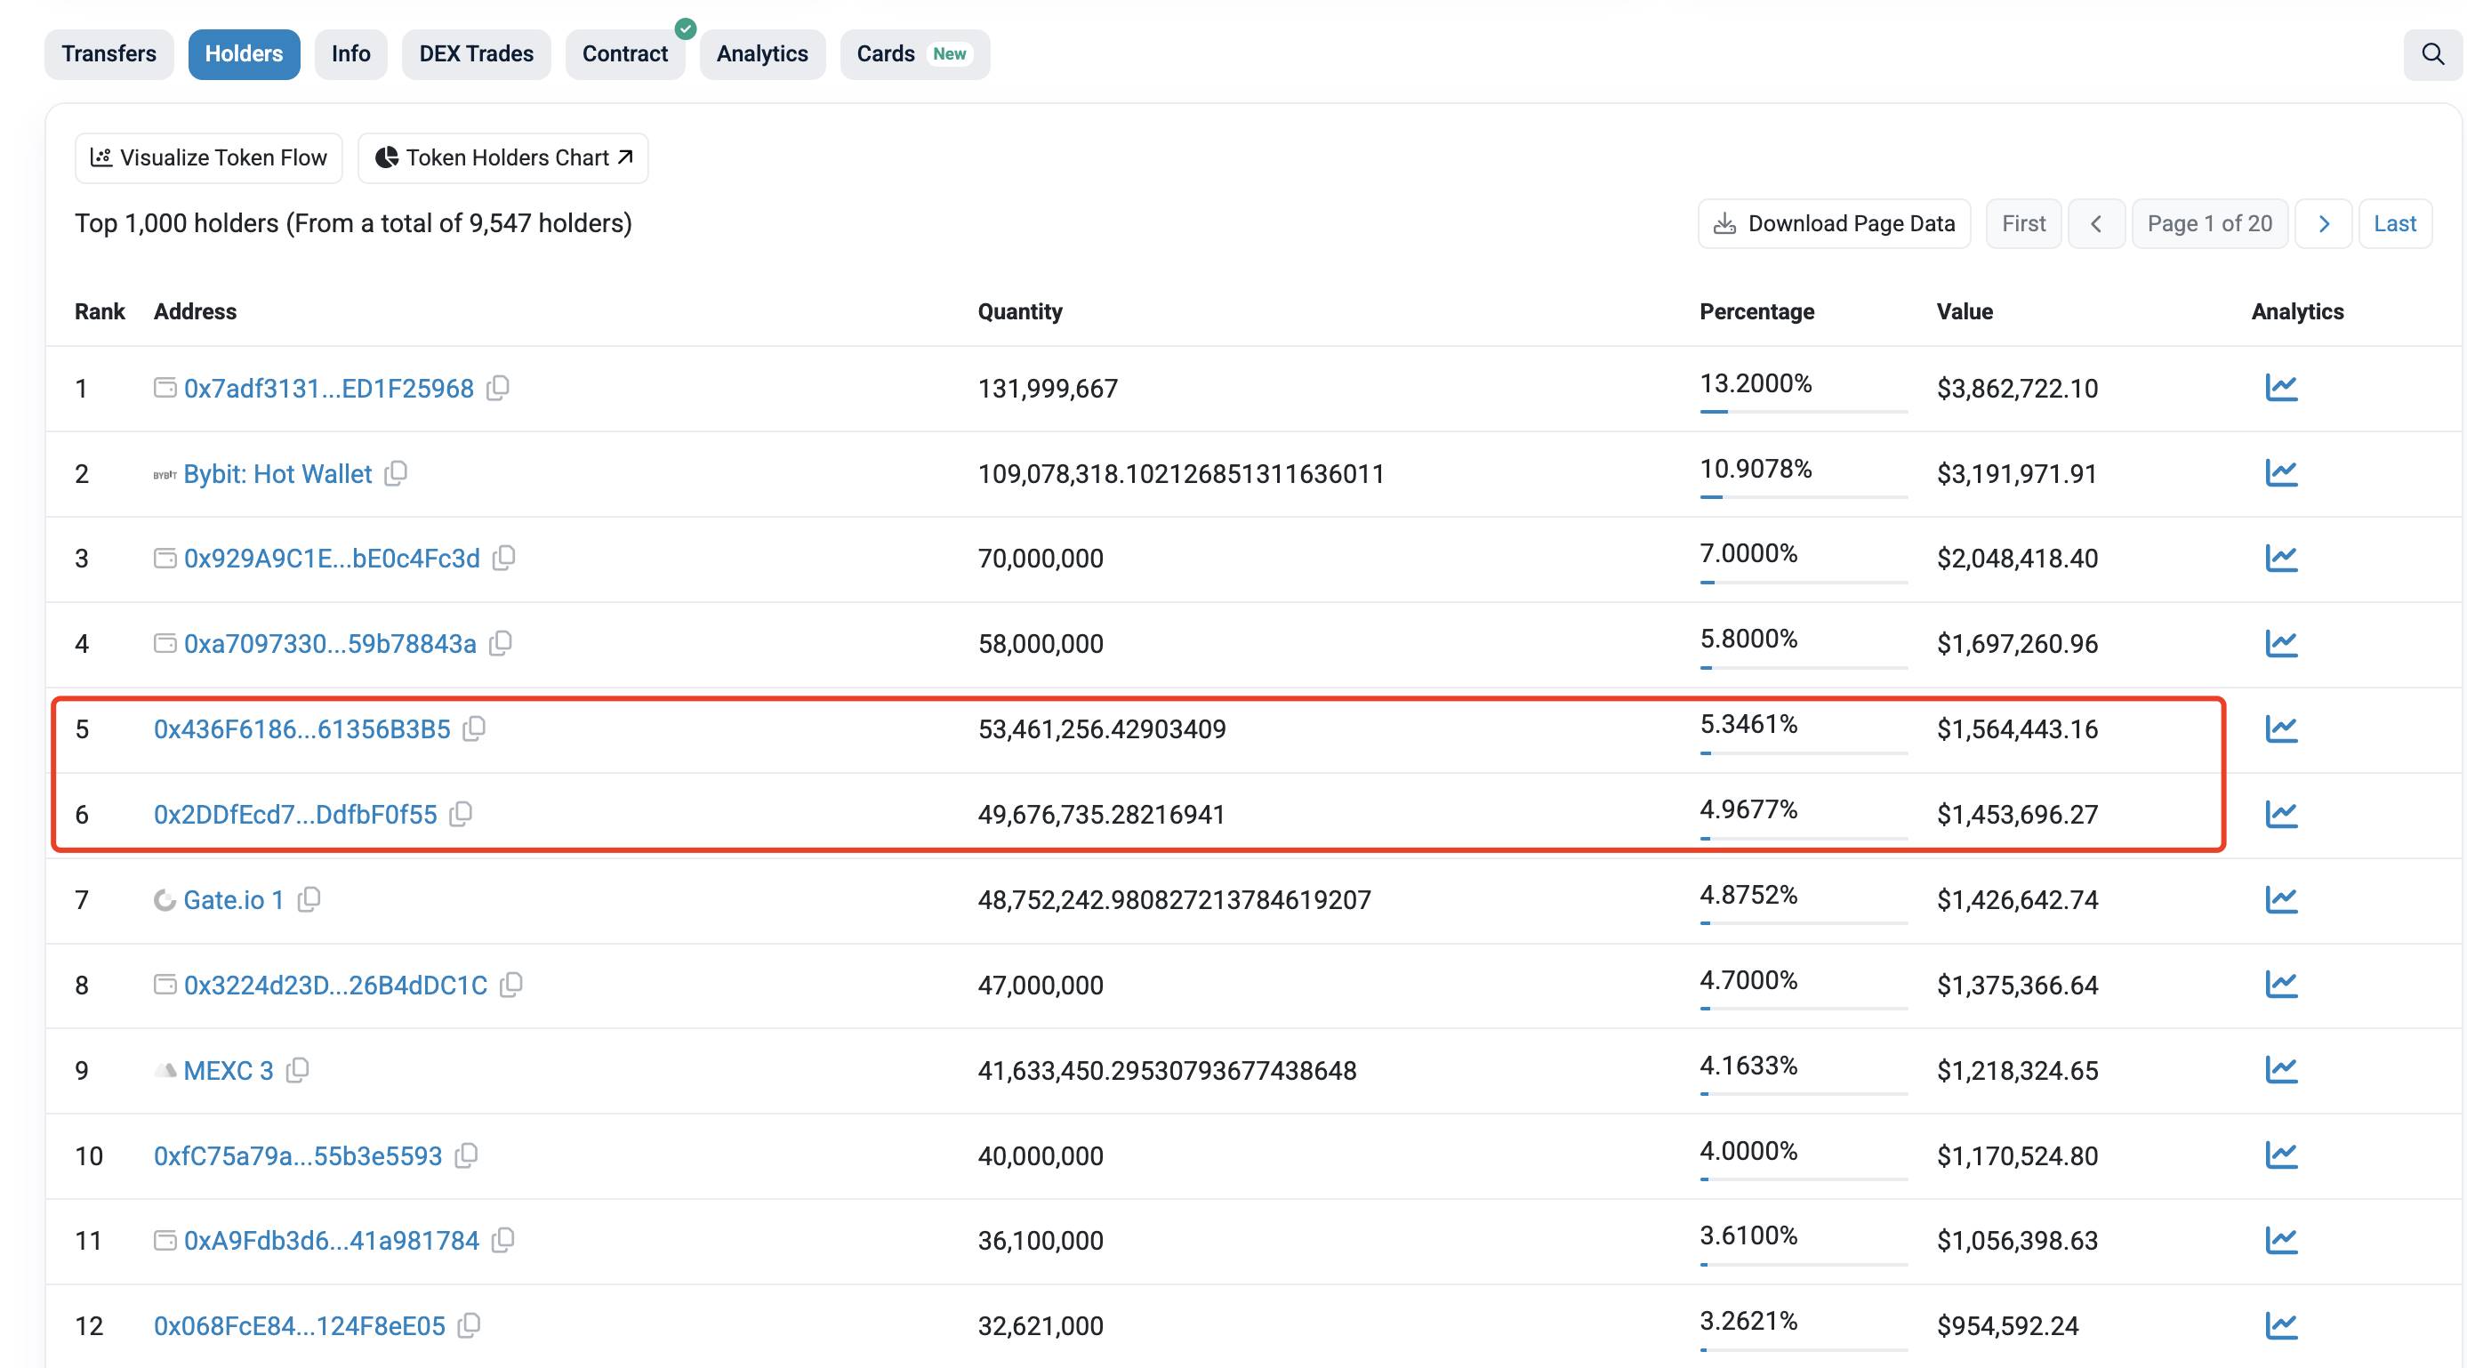Viewport: 2467px width, 1368px height.
Task: Click Download Page Data
Action: pos(1834,224)
